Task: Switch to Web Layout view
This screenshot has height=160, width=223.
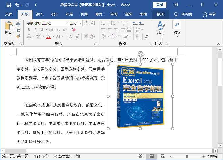Action: tap(162, 157)
